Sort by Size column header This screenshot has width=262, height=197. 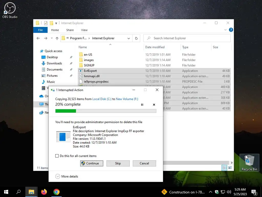(x=221, y=47)
